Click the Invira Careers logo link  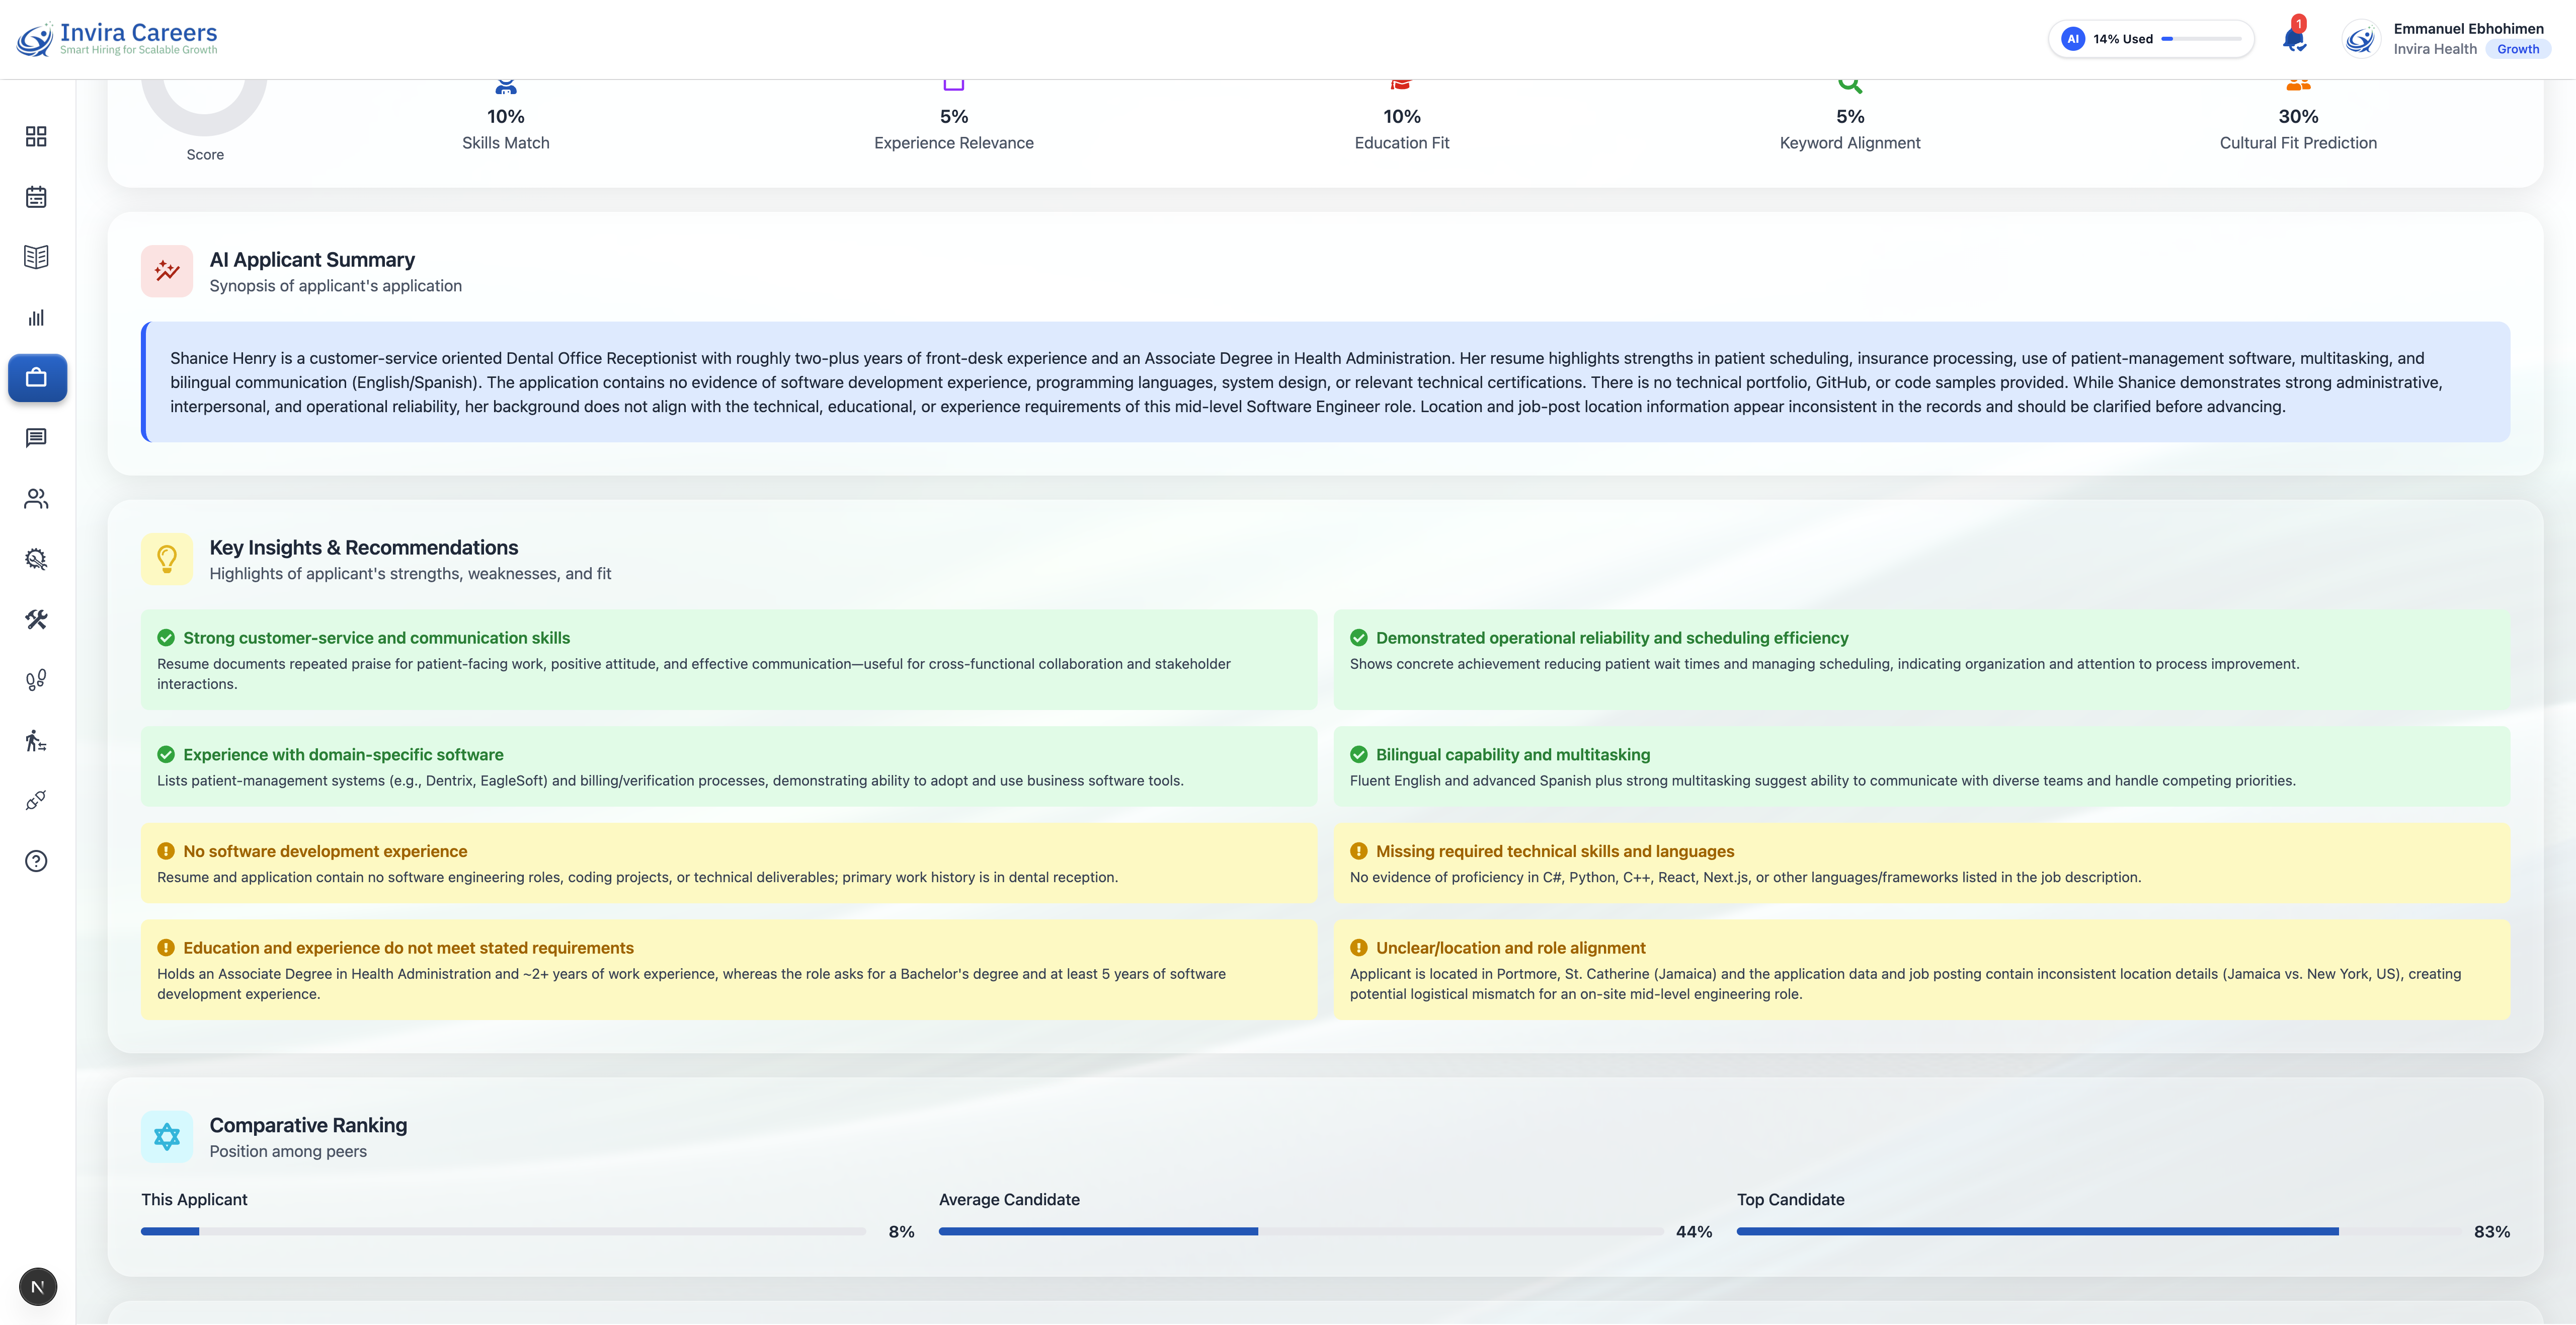click(117, 38)
